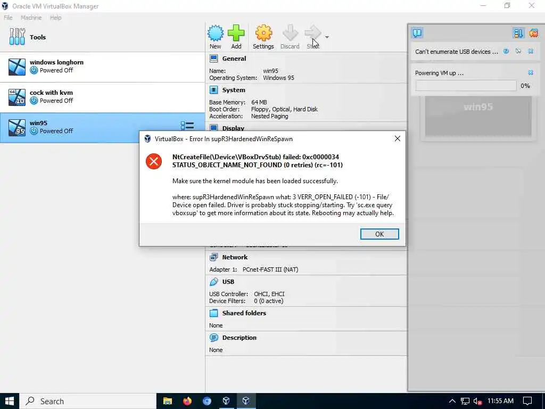The width and height of the screenshot is (545, 409).
Task: Click the General section monitor icon
Action: coord(214,59)
